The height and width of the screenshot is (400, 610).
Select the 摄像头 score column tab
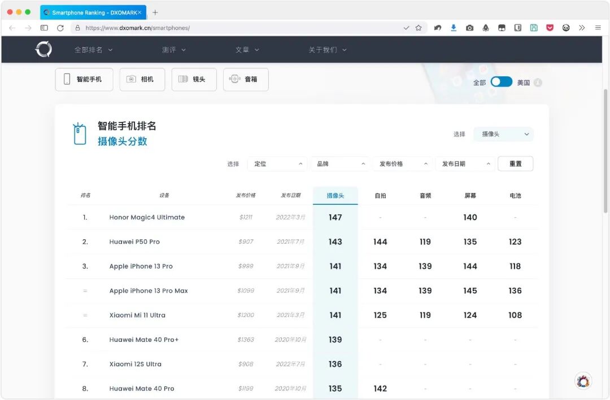pyautogui.click(x=335, y=196)
